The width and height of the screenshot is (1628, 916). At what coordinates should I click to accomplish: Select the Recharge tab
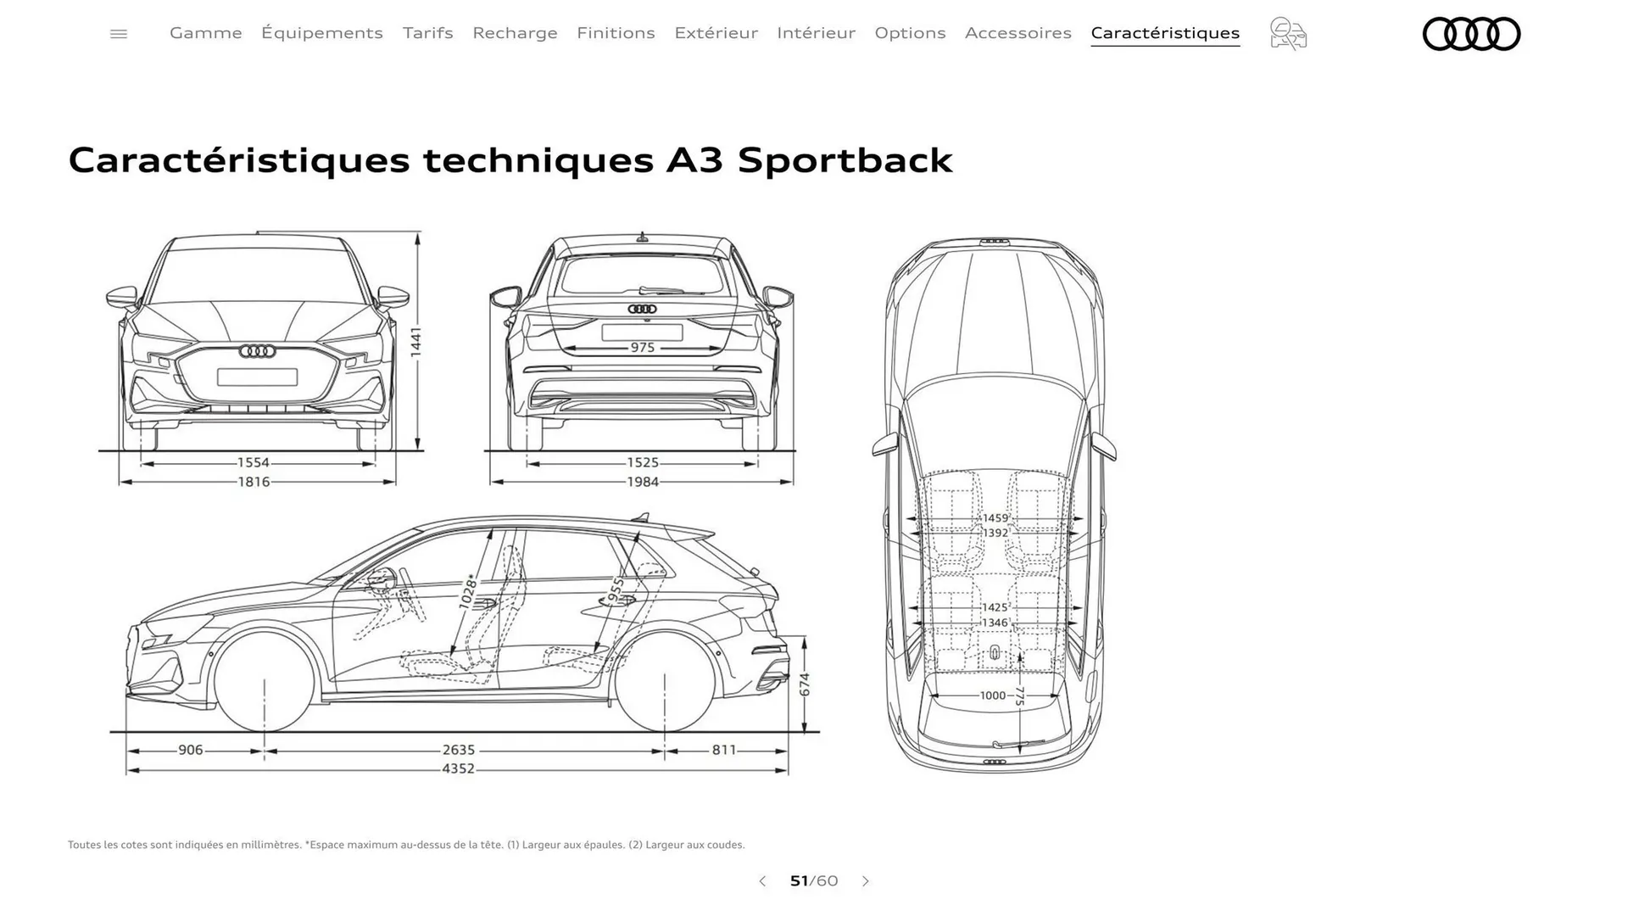(515, 33)
